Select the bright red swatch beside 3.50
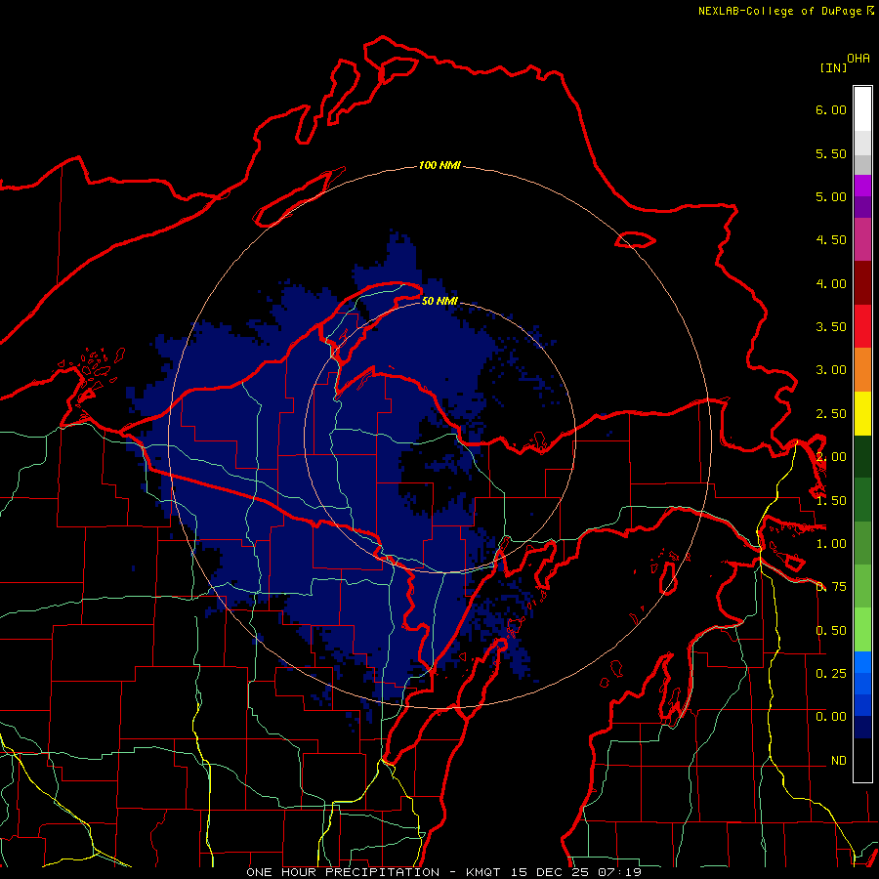879x879 pixels. tap(862, 326)
